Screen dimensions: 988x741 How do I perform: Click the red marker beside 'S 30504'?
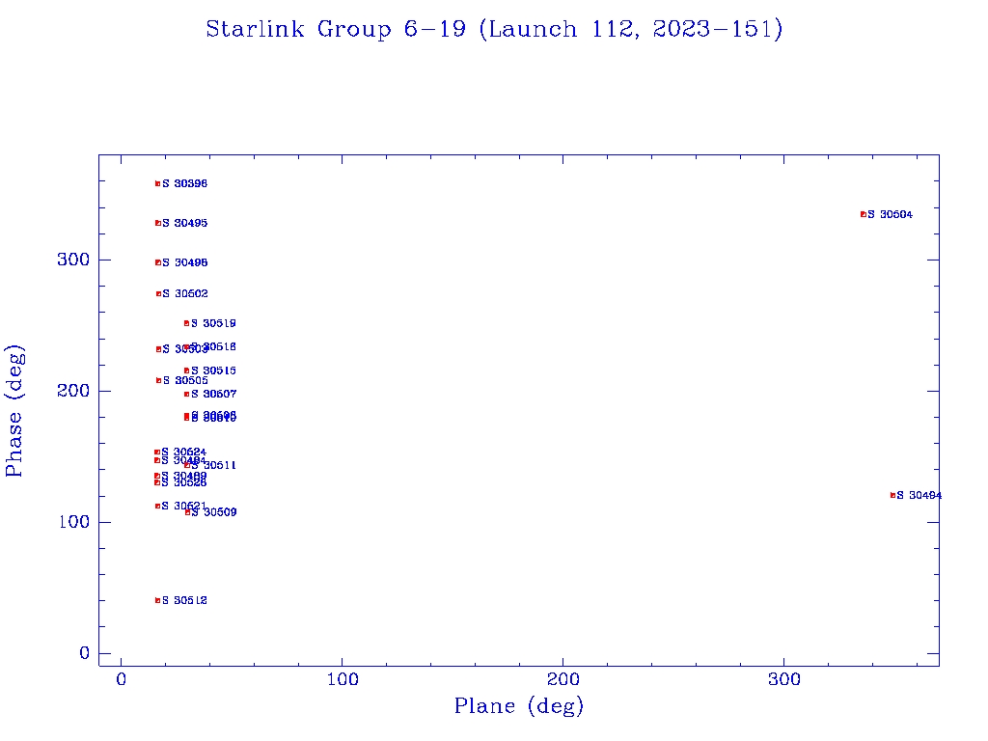(x=864, y=214)
